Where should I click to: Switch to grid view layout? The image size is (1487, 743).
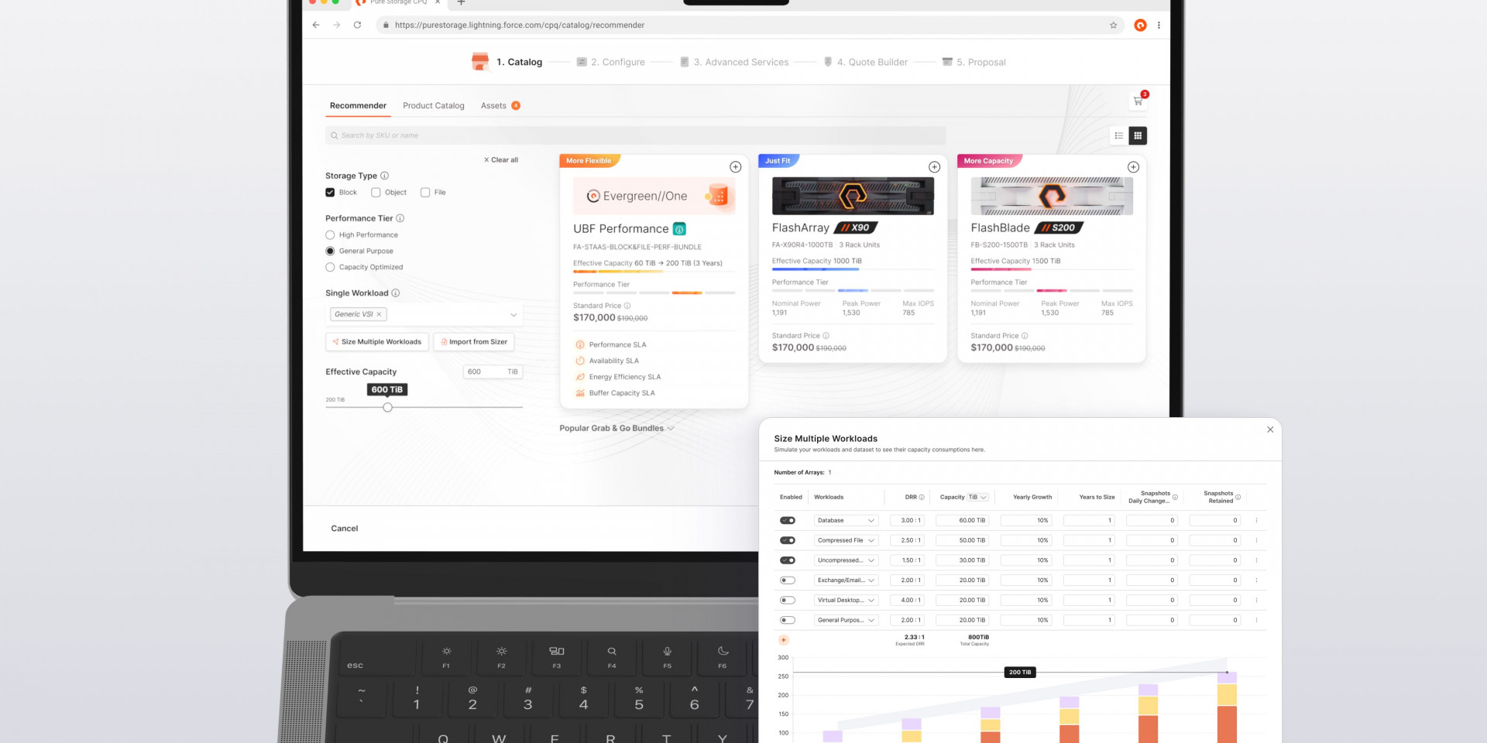click(1138, 136)
